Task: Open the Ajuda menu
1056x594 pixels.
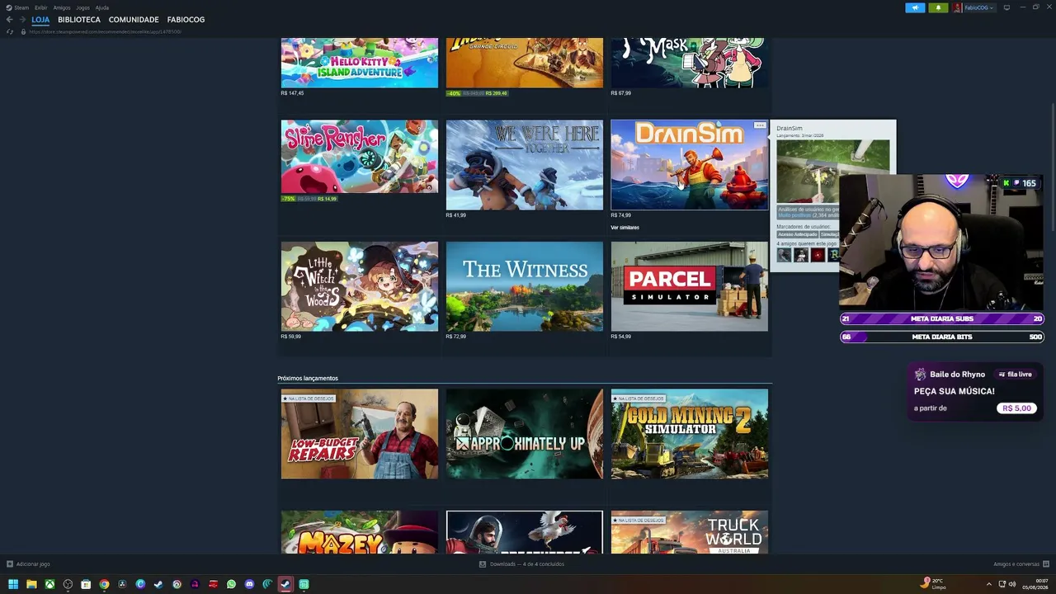Action: coord(102,7)
